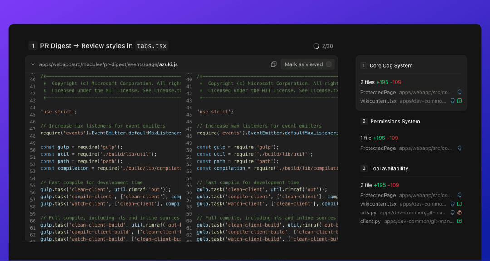This screenshot has height=261, width=490.
Task: Click '1 file +195 -109' under Permissions System
Action: point(379,138)
